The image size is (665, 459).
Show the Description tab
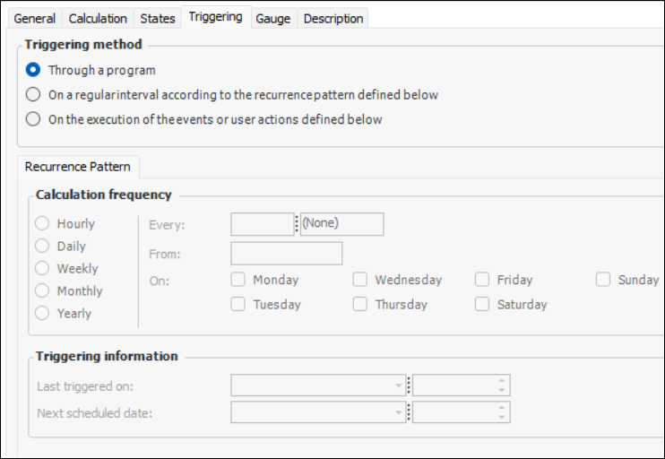tap(333, 18)
